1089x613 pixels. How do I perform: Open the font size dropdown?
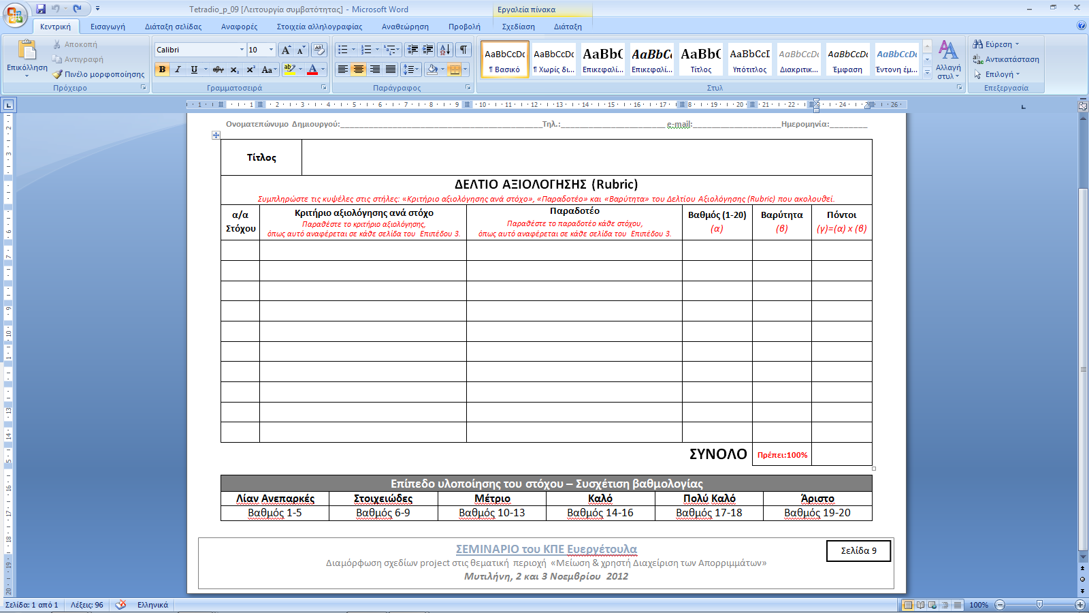pos(271,50)
